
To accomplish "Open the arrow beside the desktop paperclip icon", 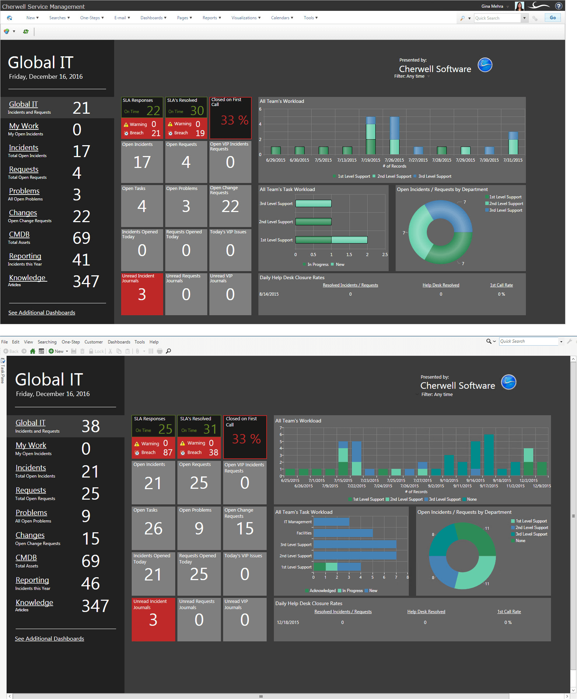I will [x=144, y=351].
